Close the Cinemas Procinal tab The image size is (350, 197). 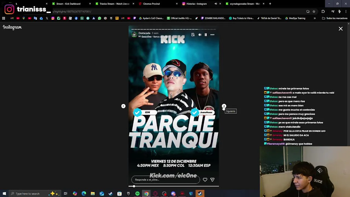[x=177, y=4]
